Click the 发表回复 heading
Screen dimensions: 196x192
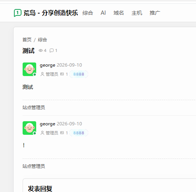pos(40,189)
